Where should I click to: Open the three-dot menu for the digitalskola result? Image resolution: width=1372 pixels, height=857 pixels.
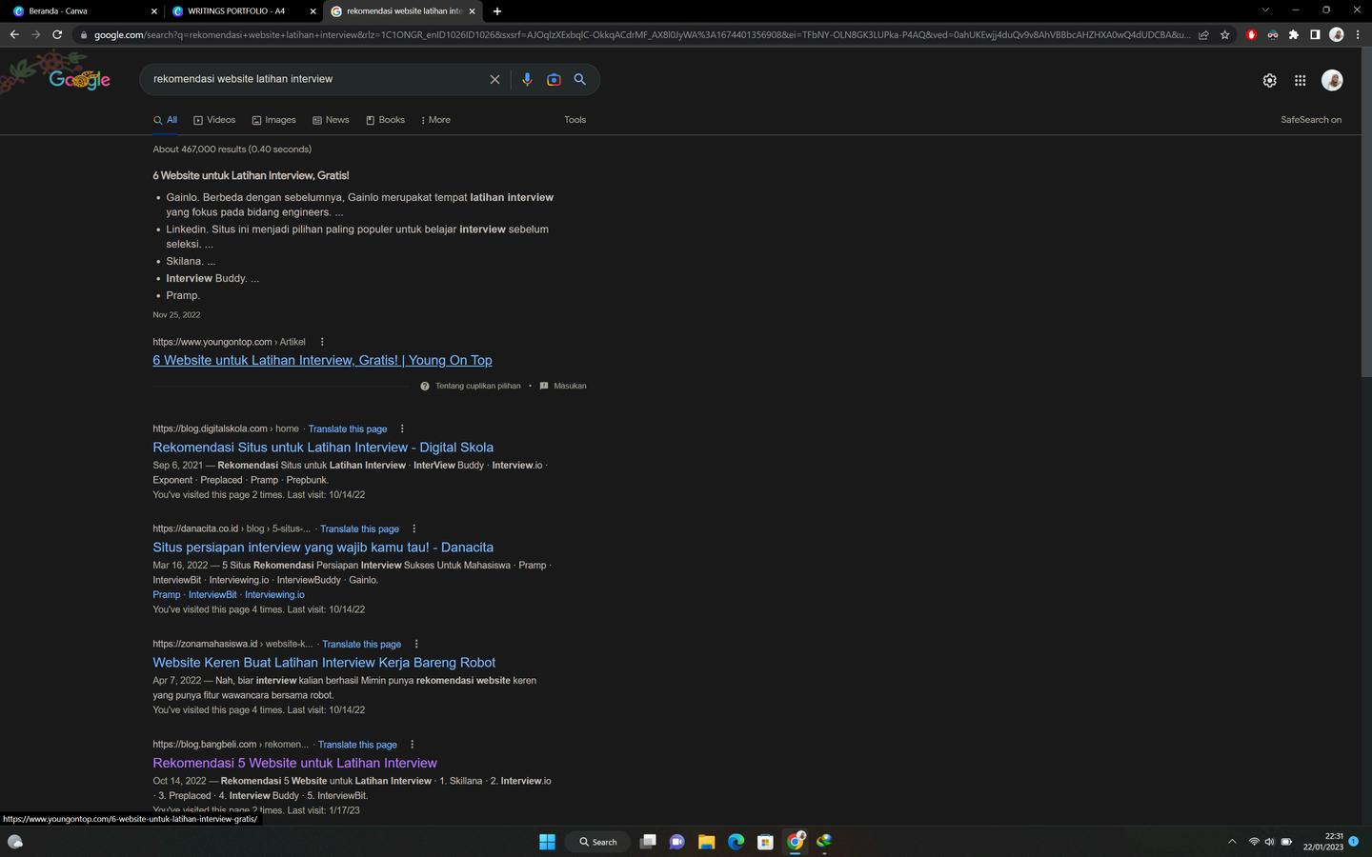click(402, 428)
